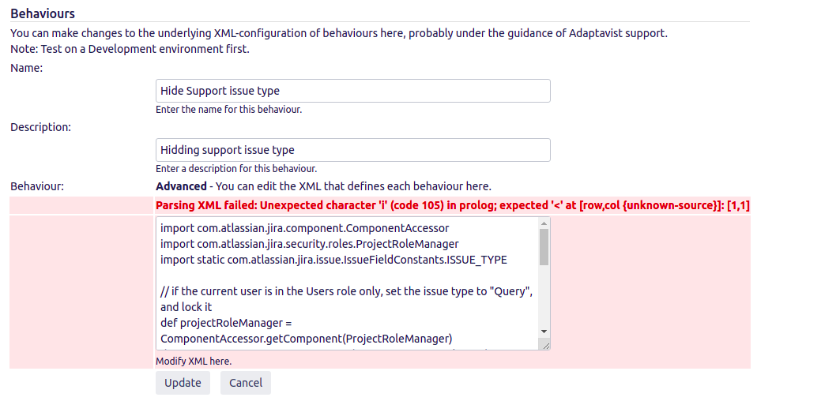Screen dimensions: 821x401
Task: Focus the Name field 'Hide Support issue type'
Action: point(353,91)
